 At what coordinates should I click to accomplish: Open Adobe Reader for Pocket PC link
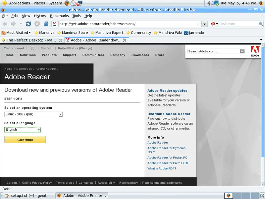click(x=167, y=158)
